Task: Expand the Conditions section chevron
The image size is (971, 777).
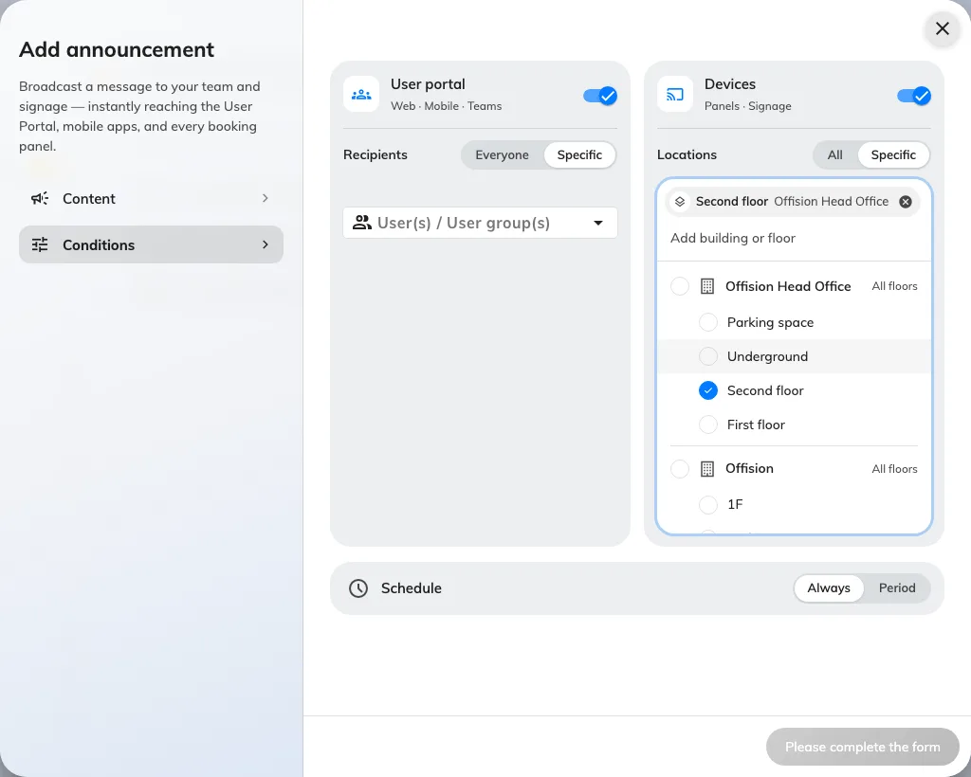Action: (x=266, y=244)
